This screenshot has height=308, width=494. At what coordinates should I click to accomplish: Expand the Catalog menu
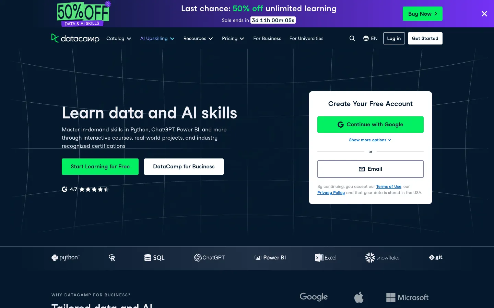[x=119, y=38]
